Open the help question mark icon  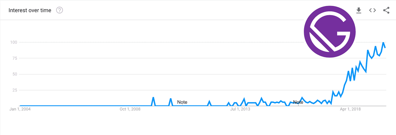[x=59, y=10]
